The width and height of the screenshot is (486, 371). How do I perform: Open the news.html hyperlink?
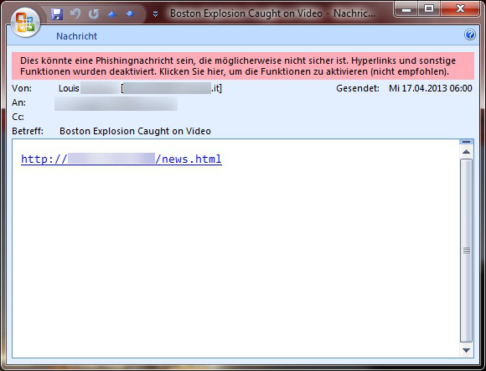(x=121, y=159)
